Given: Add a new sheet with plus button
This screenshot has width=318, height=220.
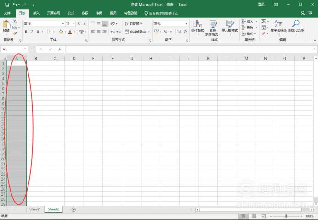Looking at the screenshot, I should 74,209.
